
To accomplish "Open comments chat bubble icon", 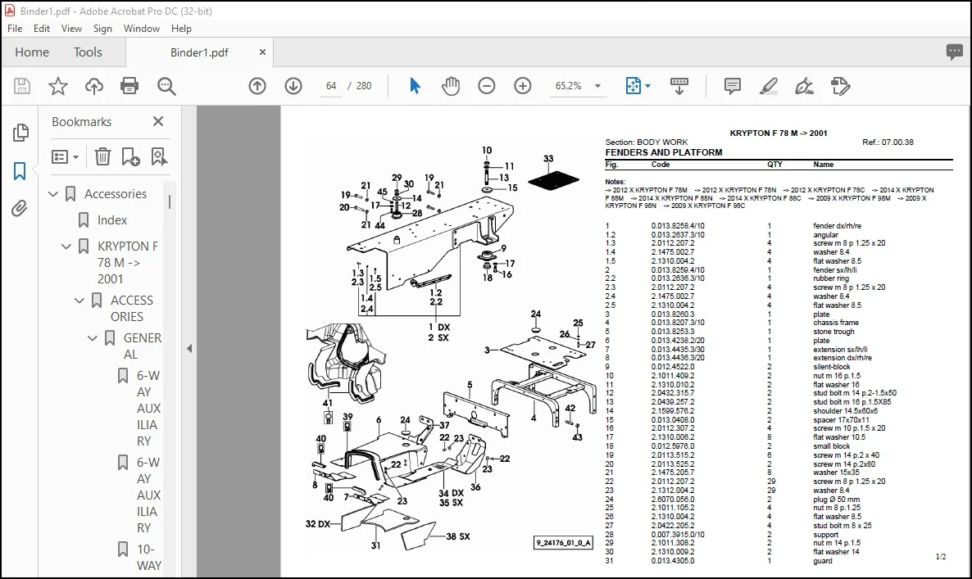I will click(954, 52).
